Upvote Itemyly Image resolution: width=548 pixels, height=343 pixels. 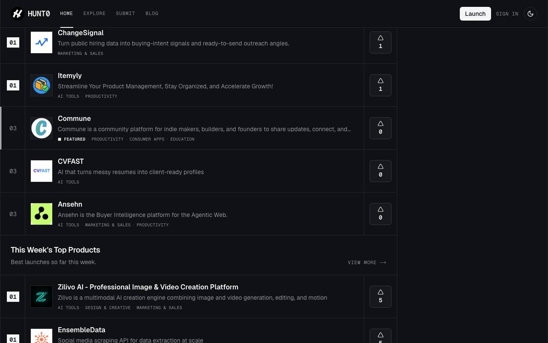pyautogui.click(x=381, y=85)
